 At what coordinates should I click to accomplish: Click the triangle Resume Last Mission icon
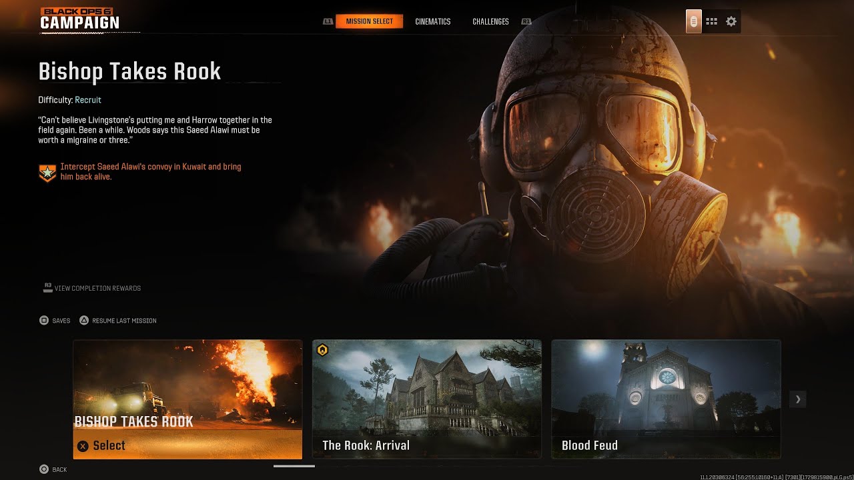point(84,321)
